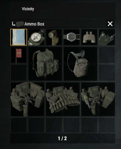
Task: Click the ammo box thumbnail in header
Action: pyautogui.click(x=20, y=24)
